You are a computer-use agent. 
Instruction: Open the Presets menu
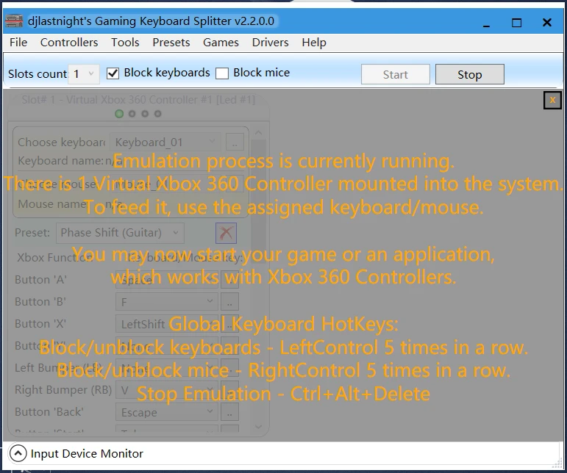[171, 43]
